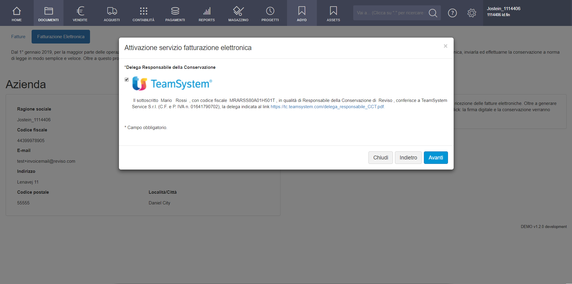Click the postal code 55555

click(x=23, y=203)
